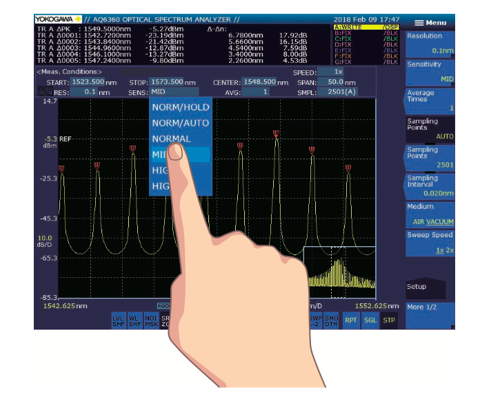The width and height of the screenshot is (480, 411).
Task: Stop the sweep with STP icon
Action: click(x=389, y=320)
